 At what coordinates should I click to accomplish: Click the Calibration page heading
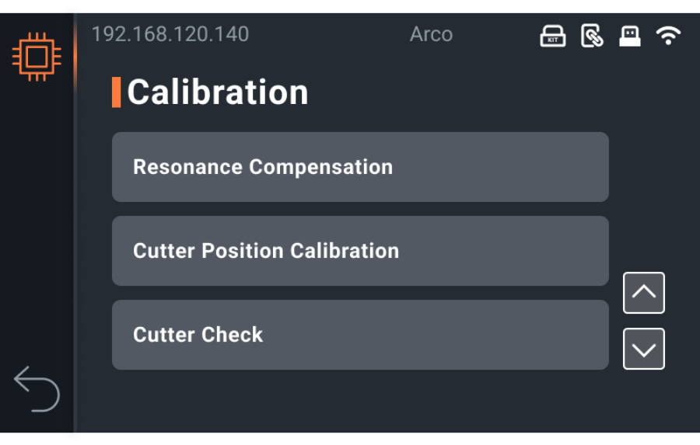point(218,92)
